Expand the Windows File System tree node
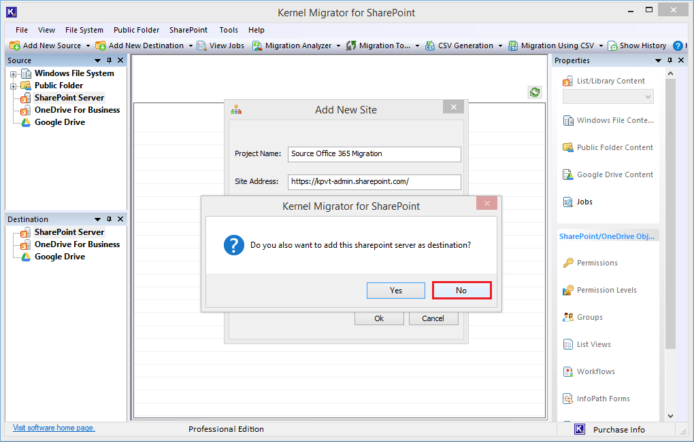Screen dimensions: 694x442 click(14, 74)
